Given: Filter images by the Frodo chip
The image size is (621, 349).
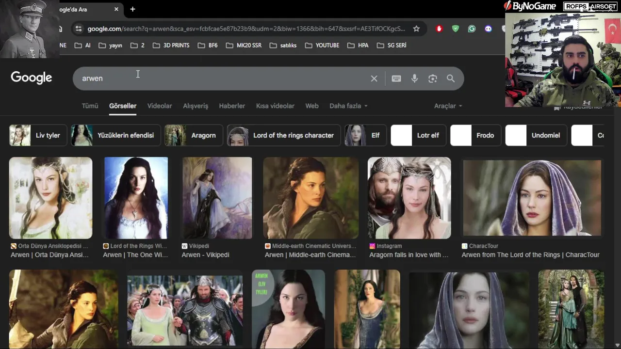Looking at the screenshot, I should 475,135.
